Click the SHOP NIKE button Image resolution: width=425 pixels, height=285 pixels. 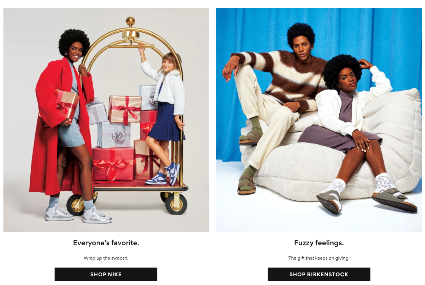pos(106,274)
